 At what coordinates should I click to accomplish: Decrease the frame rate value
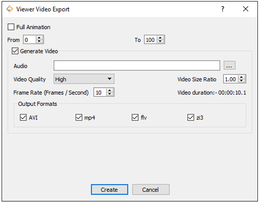[110, 94]
